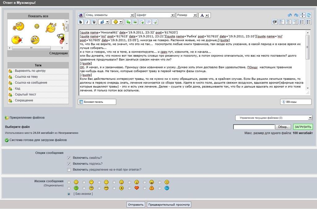Open the 'Шрифт' font dropdown
Screen dimensions: 317x209
(x=155, y=15)
